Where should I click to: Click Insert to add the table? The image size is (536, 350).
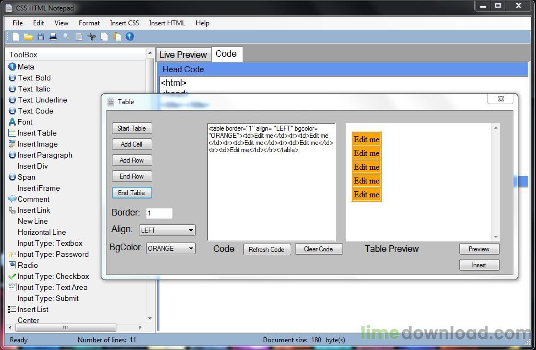point(479,265)
